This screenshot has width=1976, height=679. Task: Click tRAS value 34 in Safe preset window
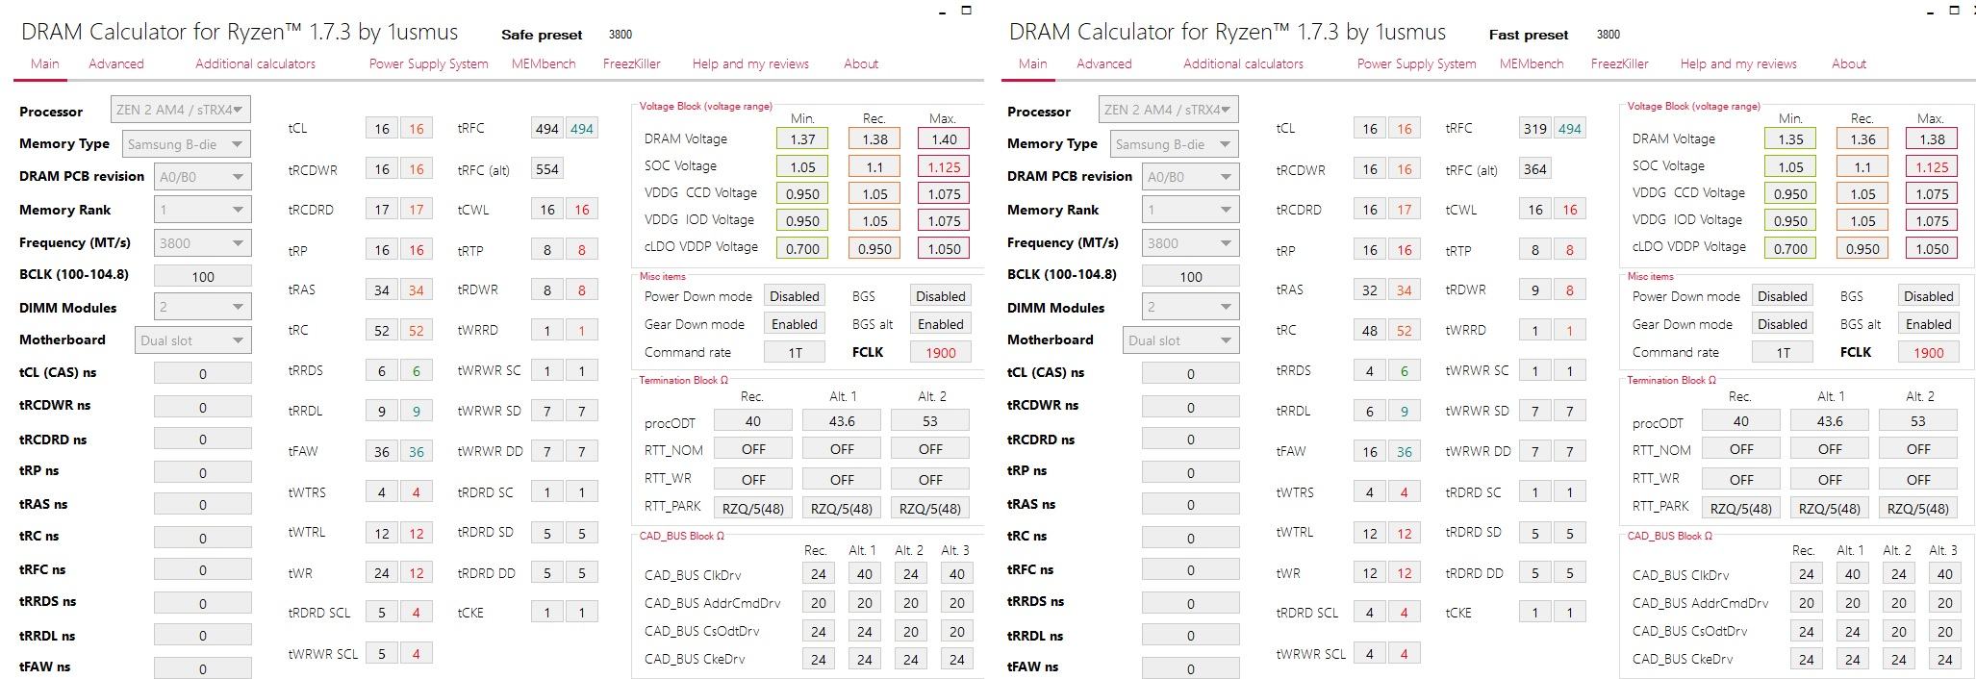click(x=382, y=289)
